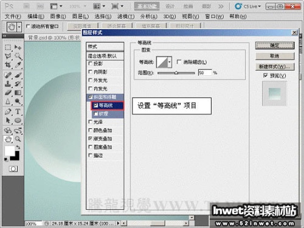Toggle Quick Mask mode icon
Screen dimensions: 304x228
(x=13, y=168)
